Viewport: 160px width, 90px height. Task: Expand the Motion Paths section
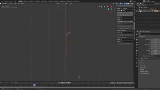(x=143, y=67)
